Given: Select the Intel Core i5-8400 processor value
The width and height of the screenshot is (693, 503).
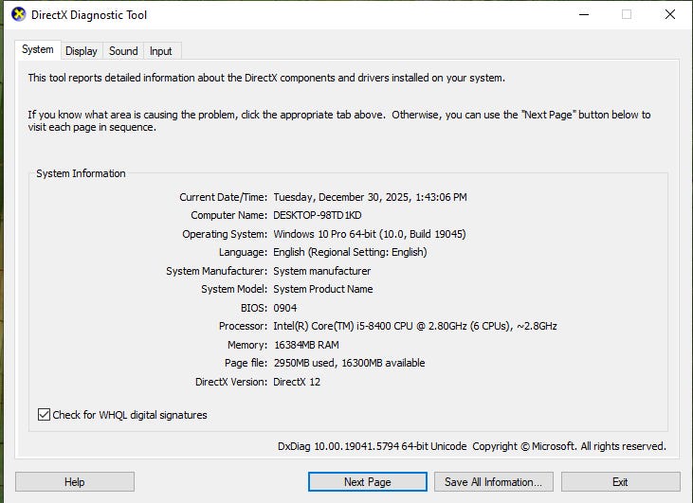Looking at the screenshot, I should [415, 326].
